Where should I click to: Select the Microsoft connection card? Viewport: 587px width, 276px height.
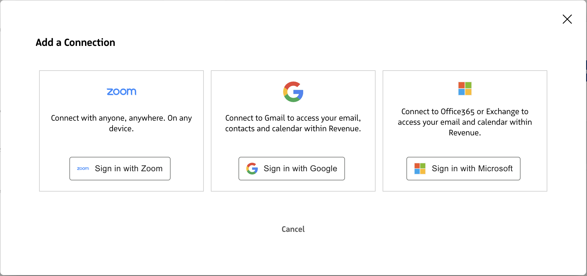pos(465,147)
